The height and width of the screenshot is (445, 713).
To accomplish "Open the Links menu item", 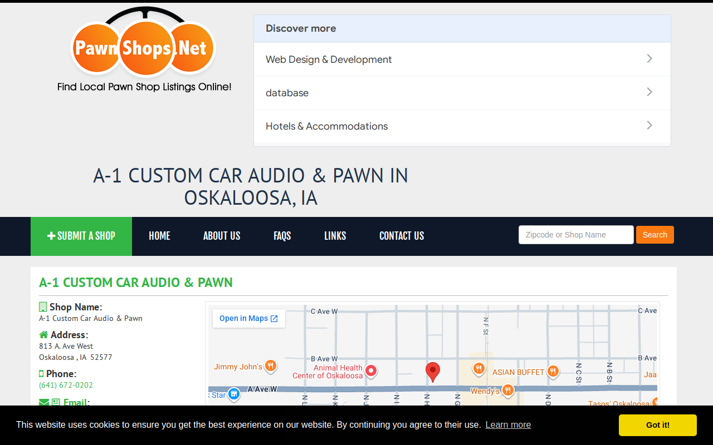I will click(335, 236).
